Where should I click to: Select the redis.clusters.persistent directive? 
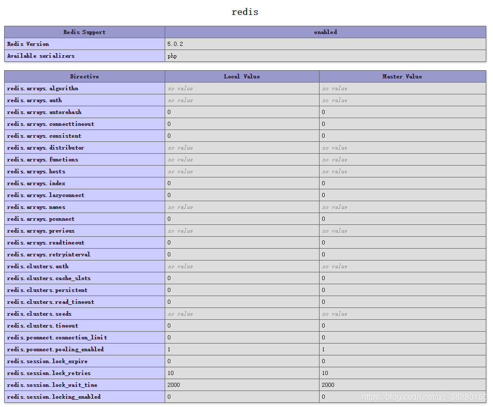pyautogui.click(x=47, y=290)
